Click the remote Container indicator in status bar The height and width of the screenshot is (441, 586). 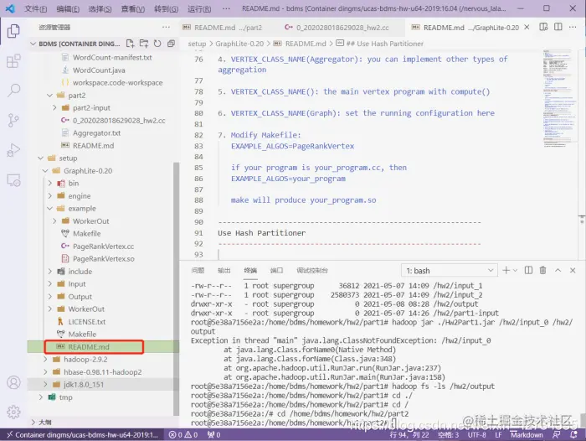coord(82,434)
